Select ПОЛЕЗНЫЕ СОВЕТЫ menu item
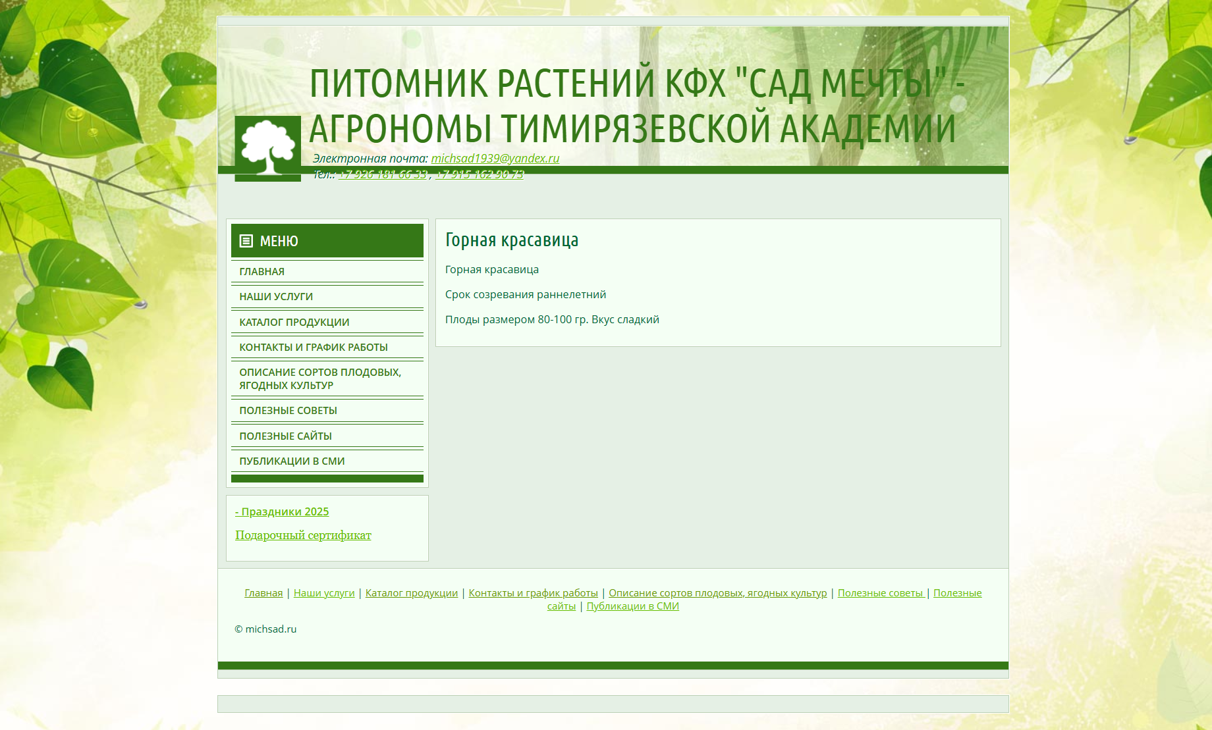1212x730 pixels. coord(288,410)
